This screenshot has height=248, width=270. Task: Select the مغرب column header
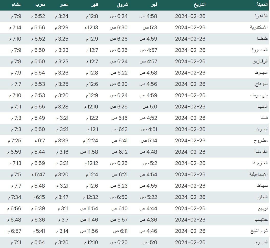[x=40, y=5]
